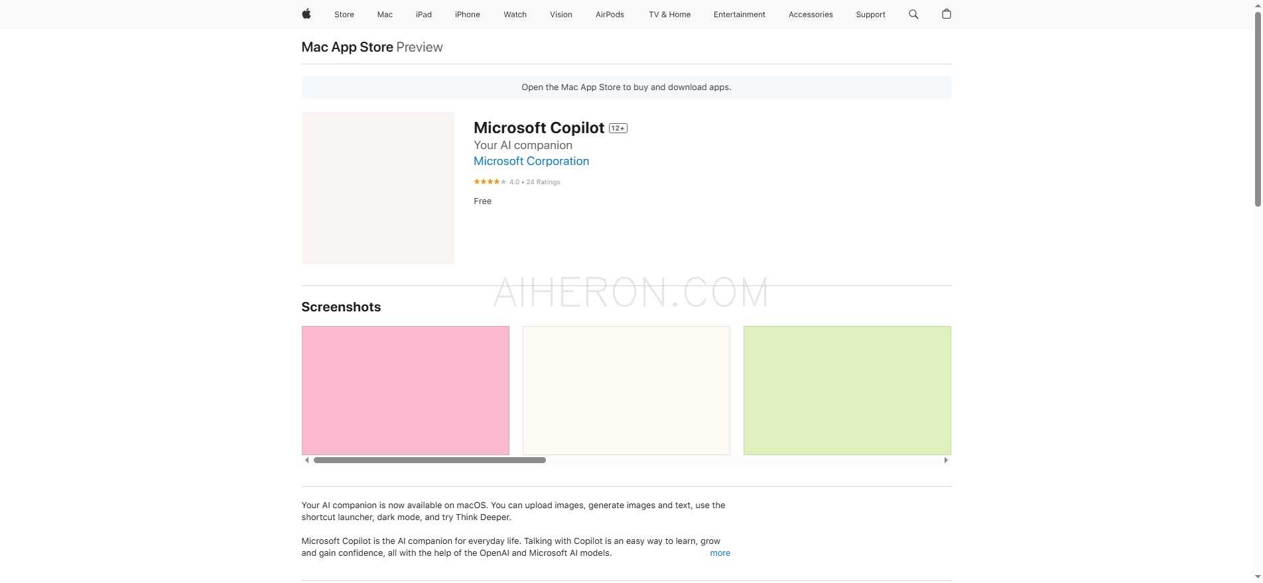Click the Open the Mac App Store banner
1263x583 pixels.
point(626,87)
